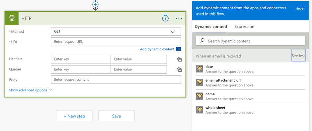This screenshot has width=312, height=131.
Task: Focus the Headers key field
Action: point(81,59)
